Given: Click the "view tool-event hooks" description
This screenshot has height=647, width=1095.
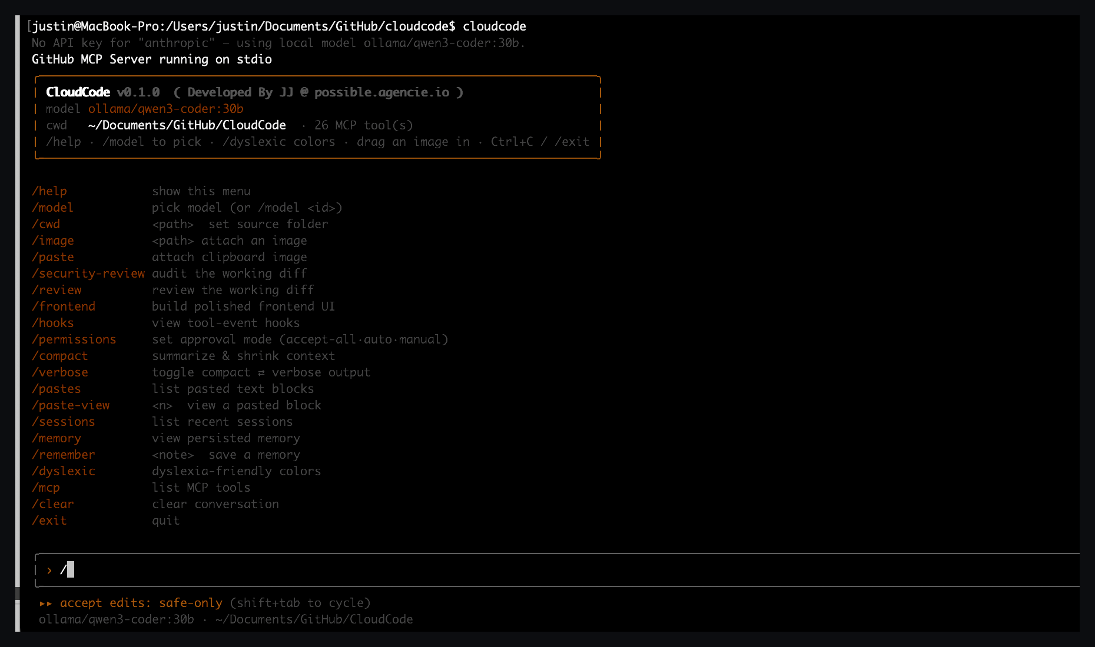Looking at the screenshot, I should [226, 323].
